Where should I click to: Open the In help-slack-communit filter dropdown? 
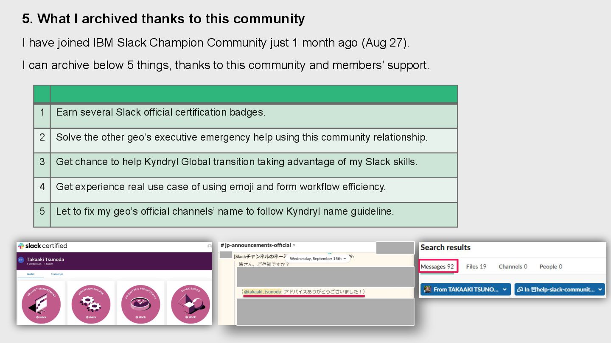560,290
